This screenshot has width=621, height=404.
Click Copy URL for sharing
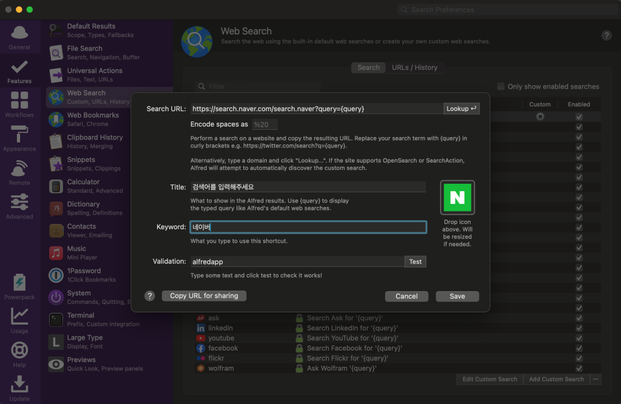(x=204, y=296)
